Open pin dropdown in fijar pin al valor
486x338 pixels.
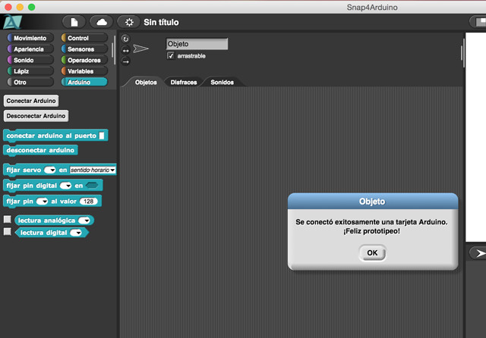tap(43, 202)
